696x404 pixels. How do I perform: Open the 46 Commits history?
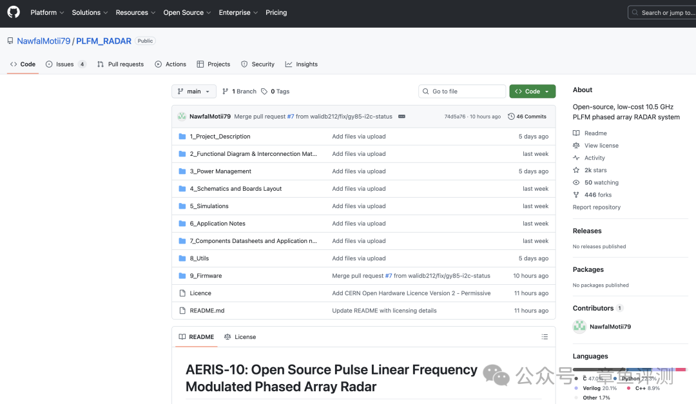[x=527, y=117]
